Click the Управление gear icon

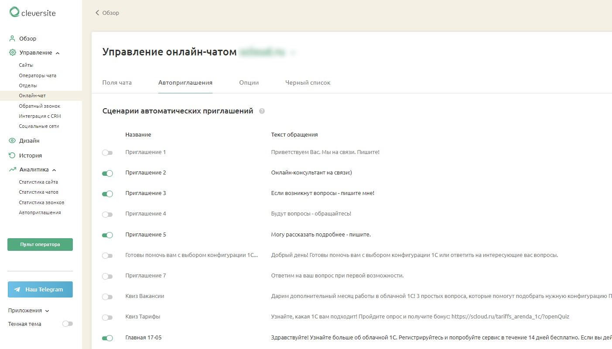(12, 52)
